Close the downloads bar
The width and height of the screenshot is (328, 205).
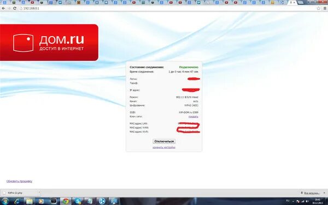coord(324,192)
